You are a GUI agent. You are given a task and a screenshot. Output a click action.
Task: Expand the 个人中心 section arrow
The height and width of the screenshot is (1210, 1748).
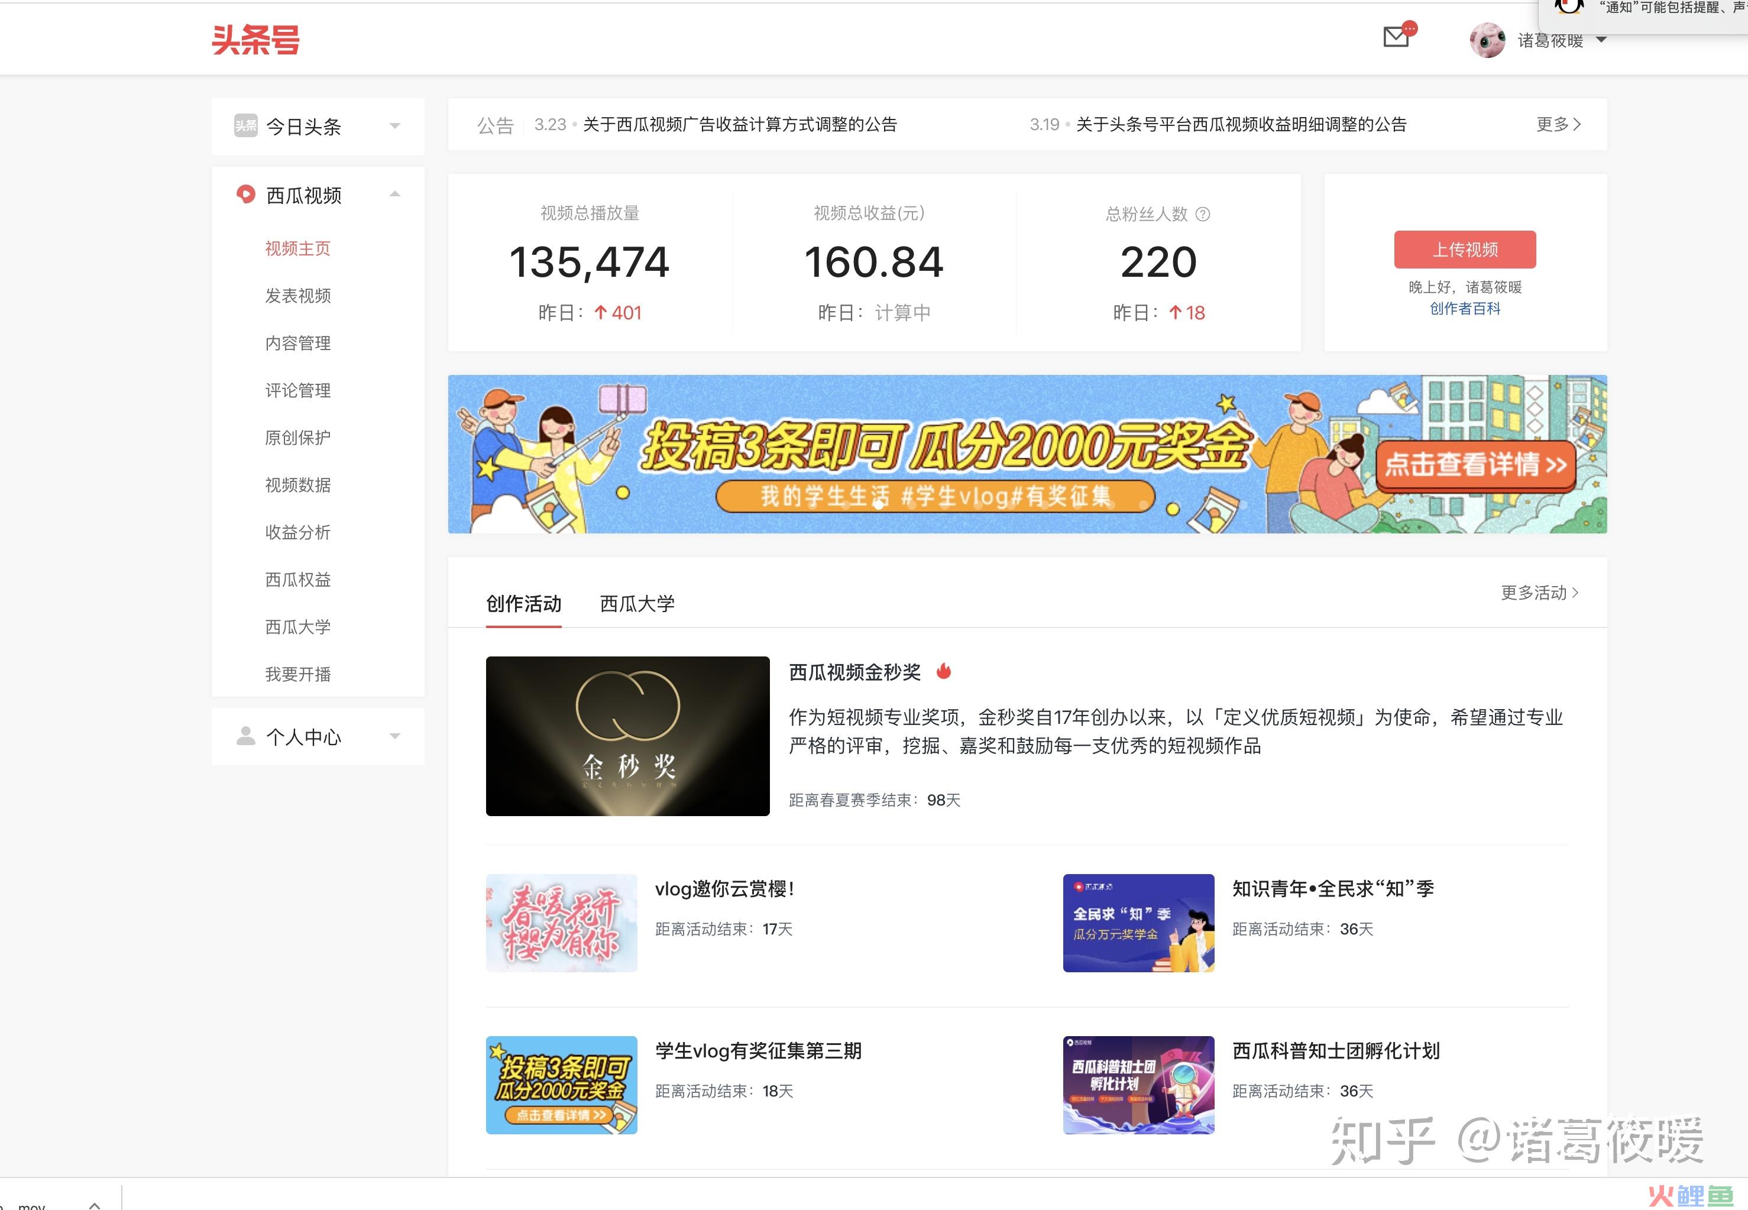(394, 736)
